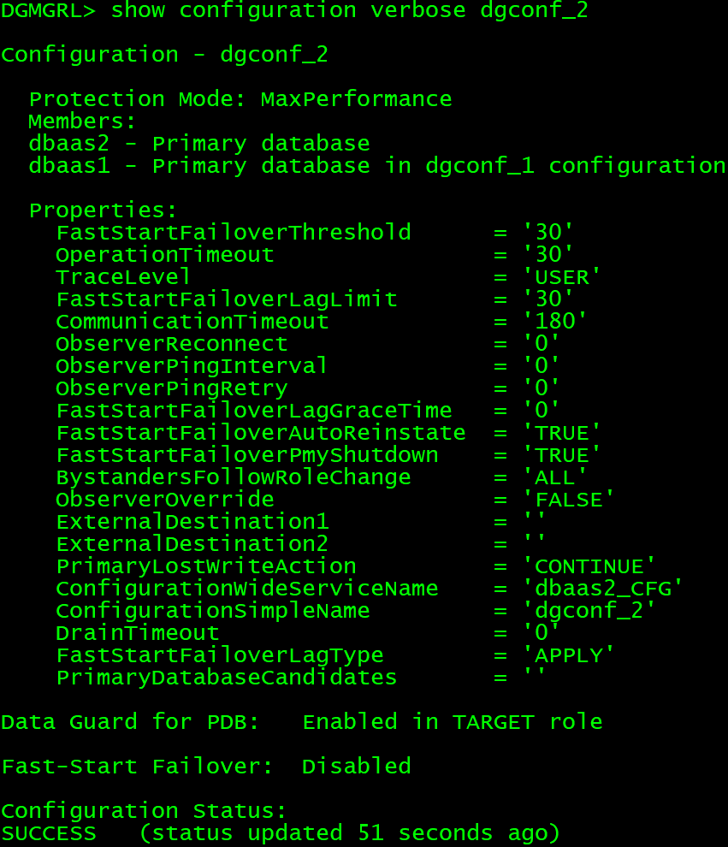This screenshot has height=847, width=728.
Task: Click the FastStartFailoverThreshold property name
Action: [x=233, y=233]
